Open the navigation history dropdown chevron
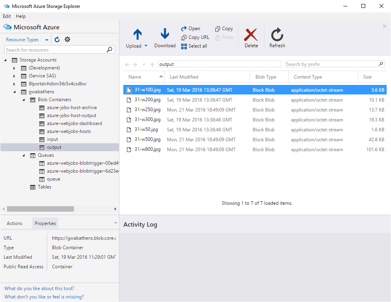This screenshot has width=391, height=302. coord(144,65)
